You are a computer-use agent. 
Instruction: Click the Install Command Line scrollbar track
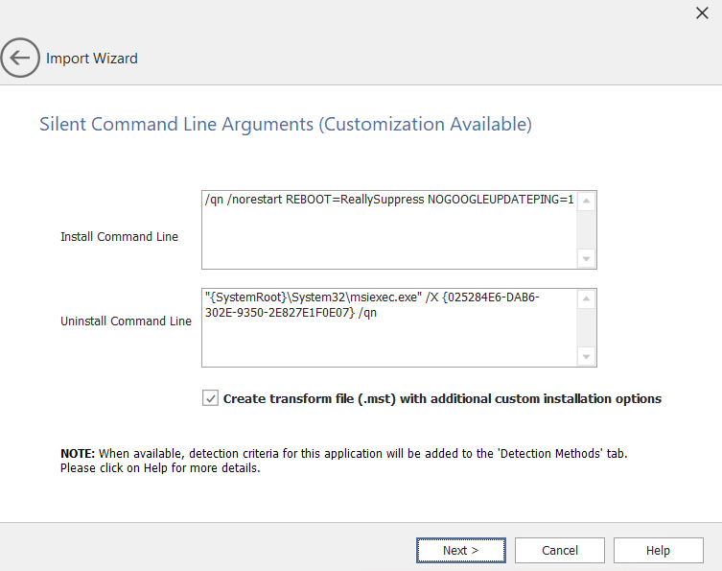pyautogui.click(x=587, y=229)
